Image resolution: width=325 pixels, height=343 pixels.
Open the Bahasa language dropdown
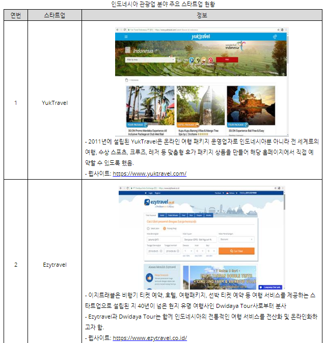pyautogui.click(x=232, y=193)
